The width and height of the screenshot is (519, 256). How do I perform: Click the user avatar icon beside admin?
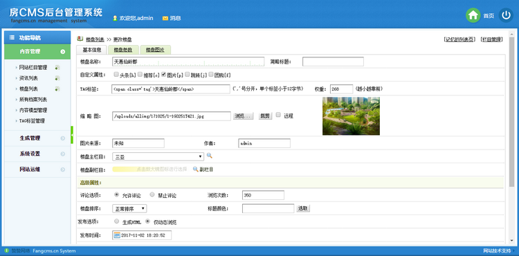115,18
